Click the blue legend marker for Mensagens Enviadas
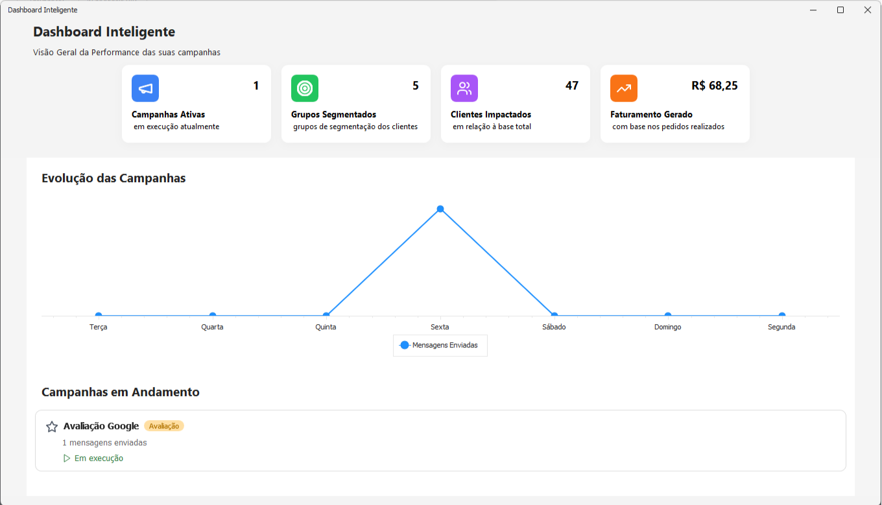The width and height of the screenshot is (882, 505). [x=405, y=346]
